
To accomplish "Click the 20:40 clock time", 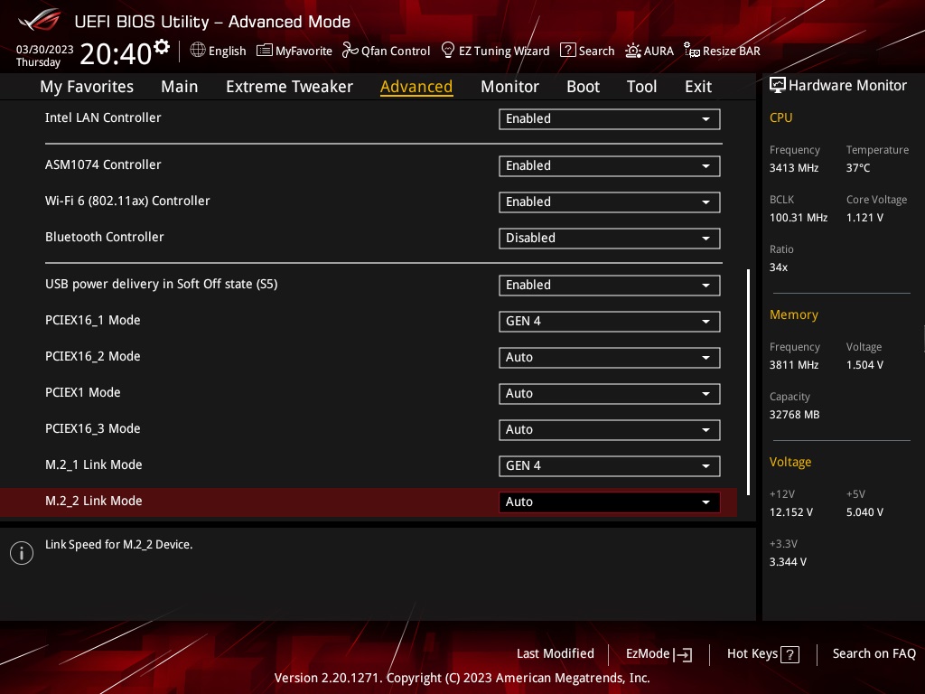I will click(x=116, y=53).
